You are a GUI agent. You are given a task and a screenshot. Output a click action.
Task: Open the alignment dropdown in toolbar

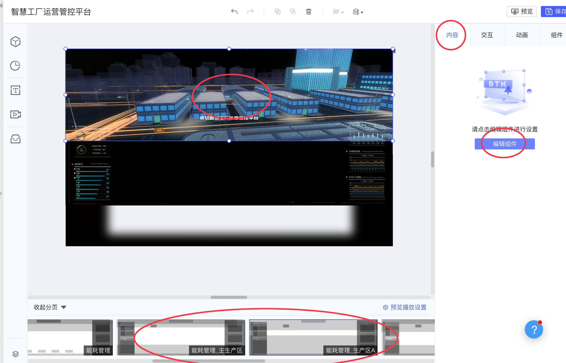coord(338,12)
